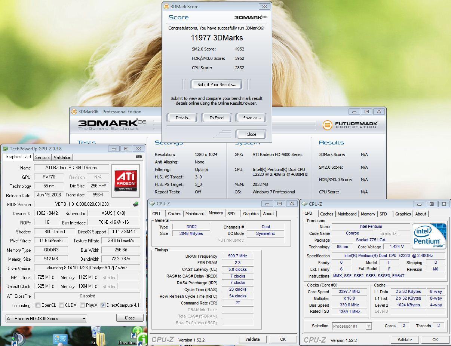This screenshot has height=346, width=451.
Task: Click the Rated FSB value 1359.1 MHz
Action: 349,311
